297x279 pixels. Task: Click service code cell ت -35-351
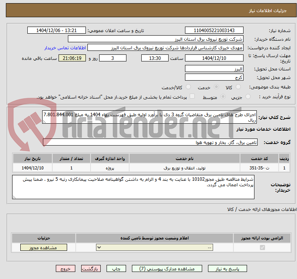tap(259, 168)
